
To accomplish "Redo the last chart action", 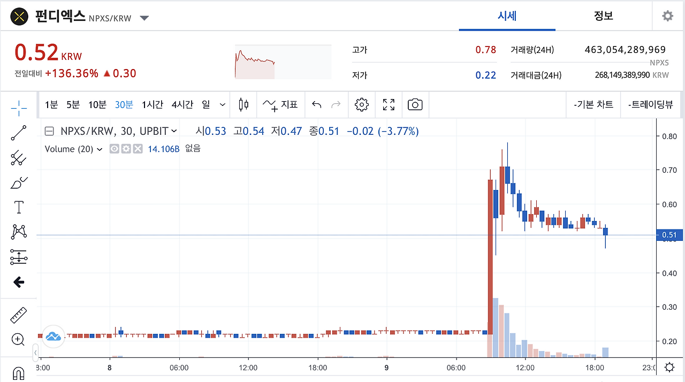I will pyautogui.click(x=336, y=104).
